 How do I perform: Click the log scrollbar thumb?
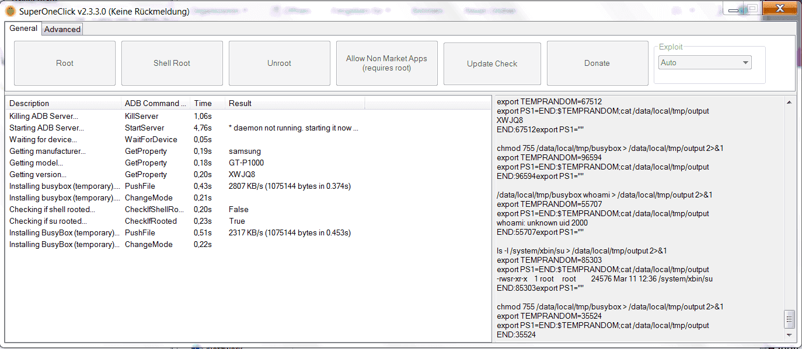coord(789,319)
